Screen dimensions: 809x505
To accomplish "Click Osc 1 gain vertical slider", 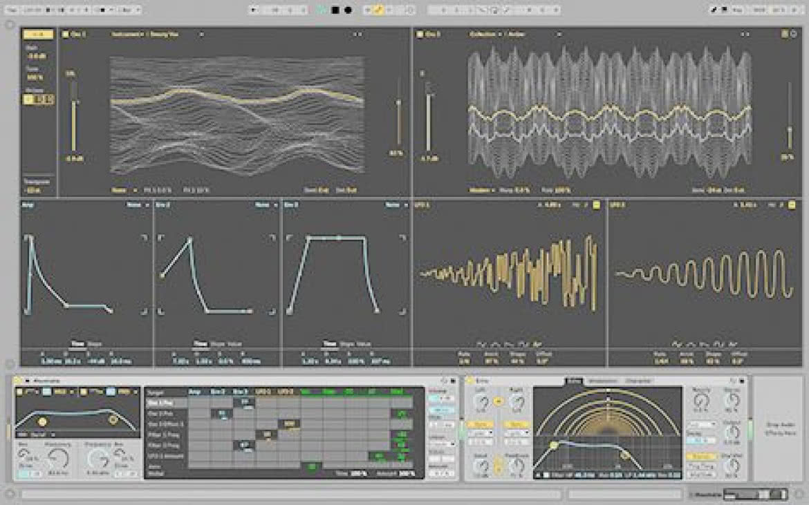I will coord(73,116).
